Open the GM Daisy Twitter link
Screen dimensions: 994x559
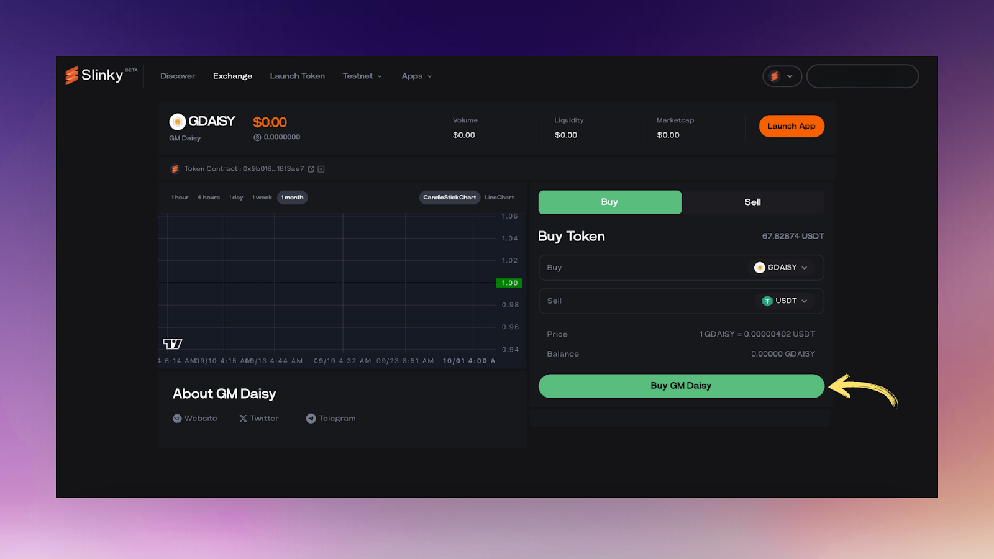[x=259, y=419]
